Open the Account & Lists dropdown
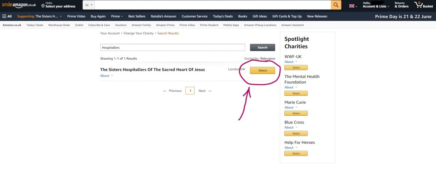Screen dimensions: 436x174 pos(376,6)
